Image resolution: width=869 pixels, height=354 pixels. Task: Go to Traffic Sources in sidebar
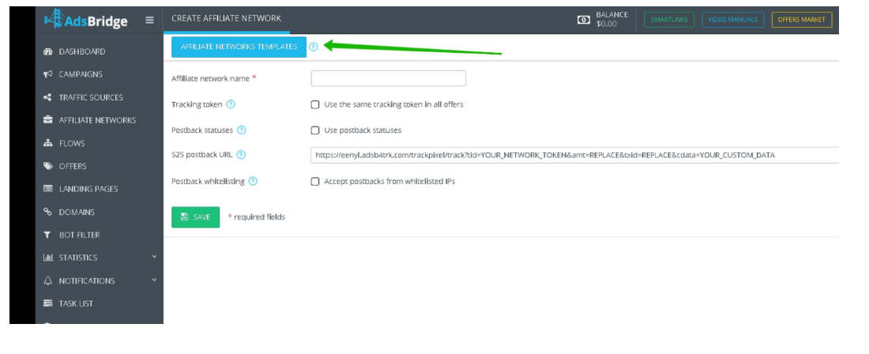click(90, 97)
